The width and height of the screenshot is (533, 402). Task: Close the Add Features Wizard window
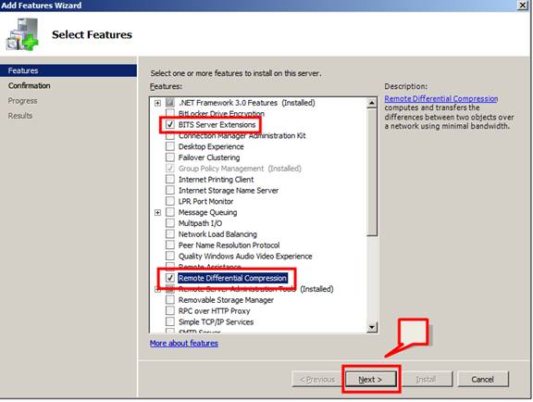(523, 6)
